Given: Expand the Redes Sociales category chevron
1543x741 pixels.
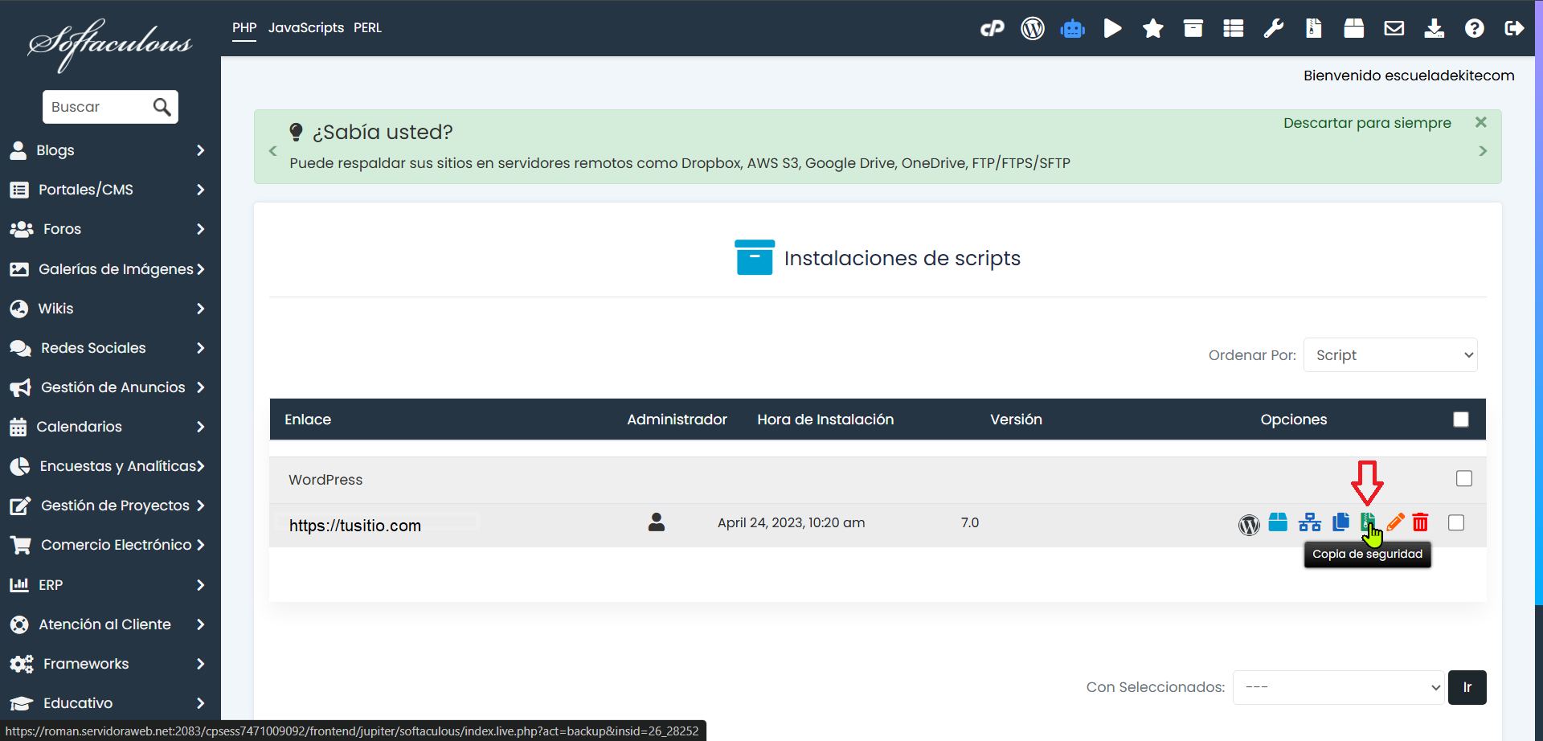Looking at the screenshot, I should [x=201, y=348].
